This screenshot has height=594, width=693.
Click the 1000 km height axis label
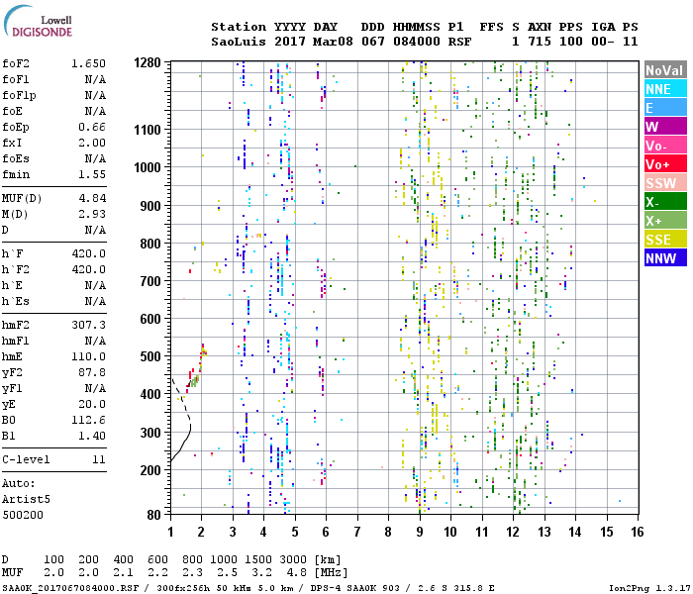tap(148, 167)
